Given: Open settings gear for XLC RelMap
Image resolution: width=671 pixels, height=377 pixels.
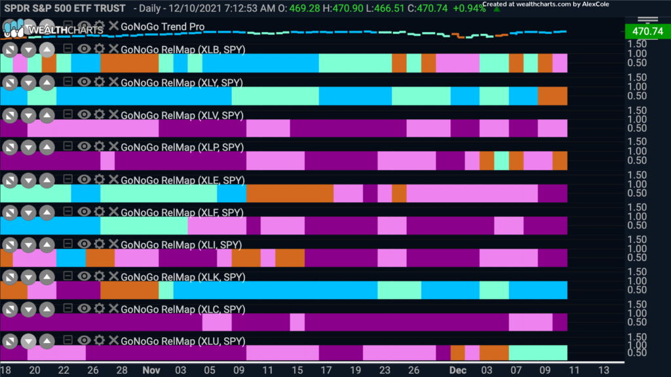Looking at the screenshot, I should tap(100, 308).
